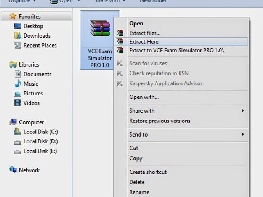263x197 pixels.
Task: Choose Rename from the context menu
Action: point(181,192)
